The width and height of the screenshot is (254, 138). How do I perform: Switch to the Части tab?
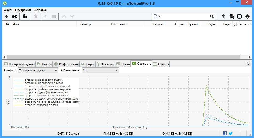[123, 64]
